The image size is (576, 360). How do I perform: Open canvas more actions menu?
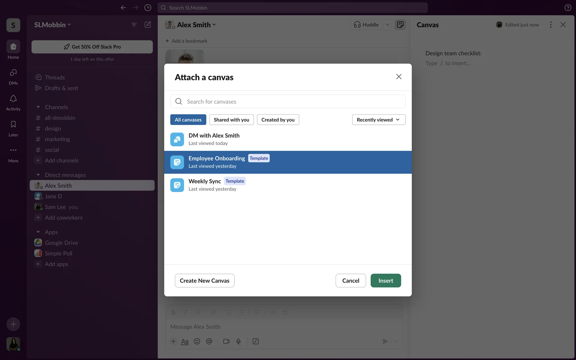point(550,25)
